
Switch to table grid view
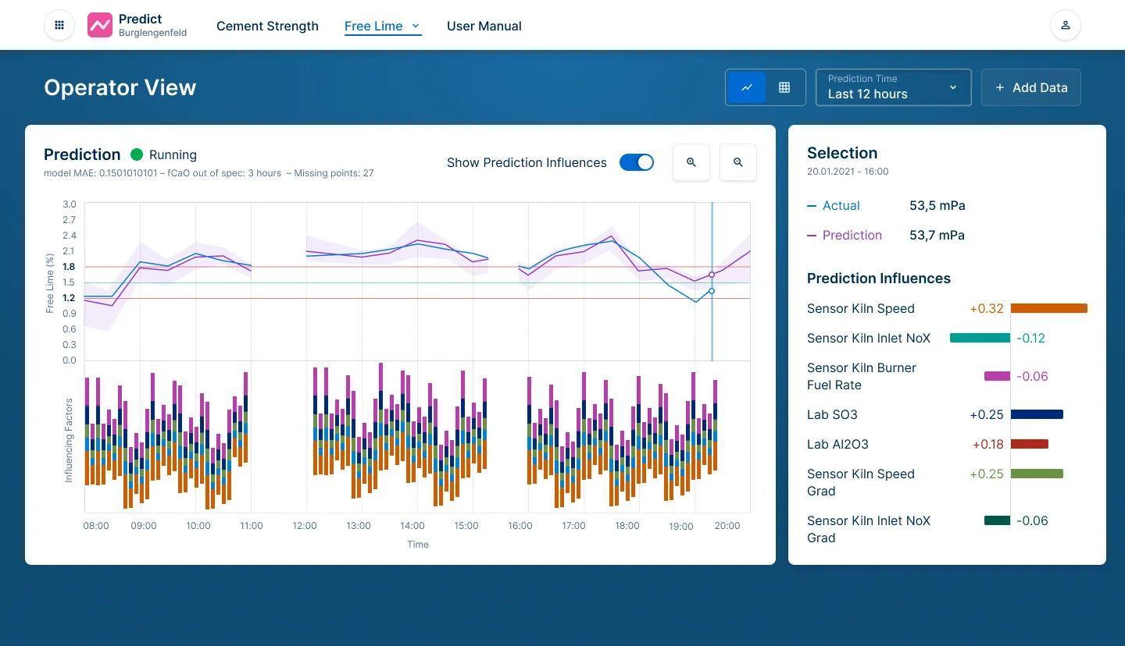[x=784, y=87]
